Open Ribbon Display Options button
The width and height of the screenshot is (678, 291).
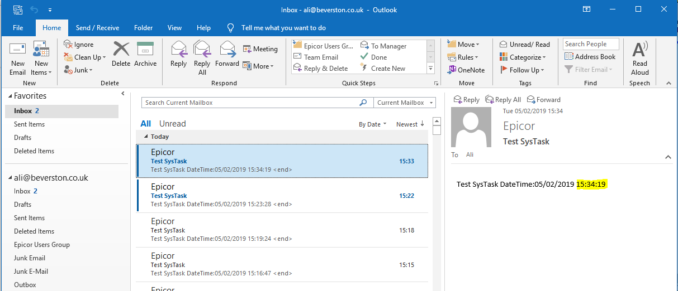[x=586, y=9]
